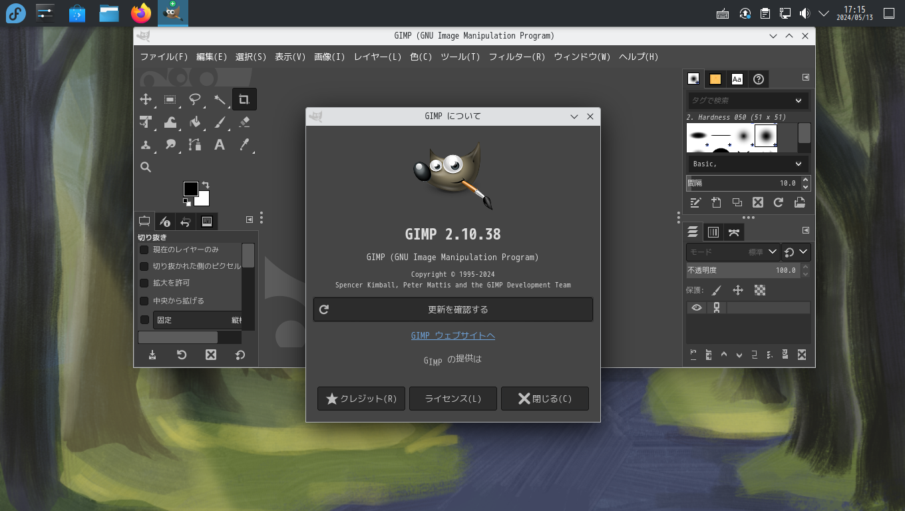This screenshot has width=905, height=511.
Task: Open the brushes dock tab configuration menu
Action: 805,77
